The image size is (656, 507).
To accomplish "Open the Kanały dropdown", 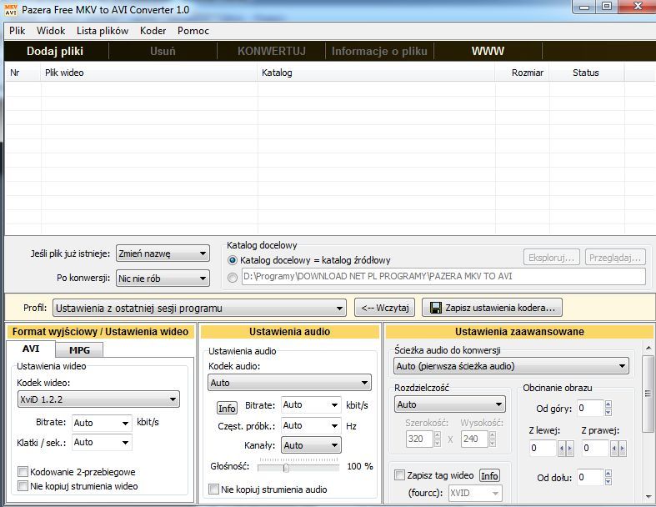I will click(x=311, y=445).
